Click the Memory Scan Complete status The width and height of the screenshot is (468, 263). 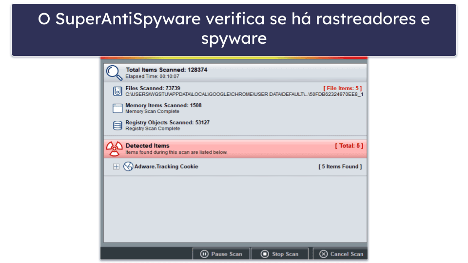152,111
